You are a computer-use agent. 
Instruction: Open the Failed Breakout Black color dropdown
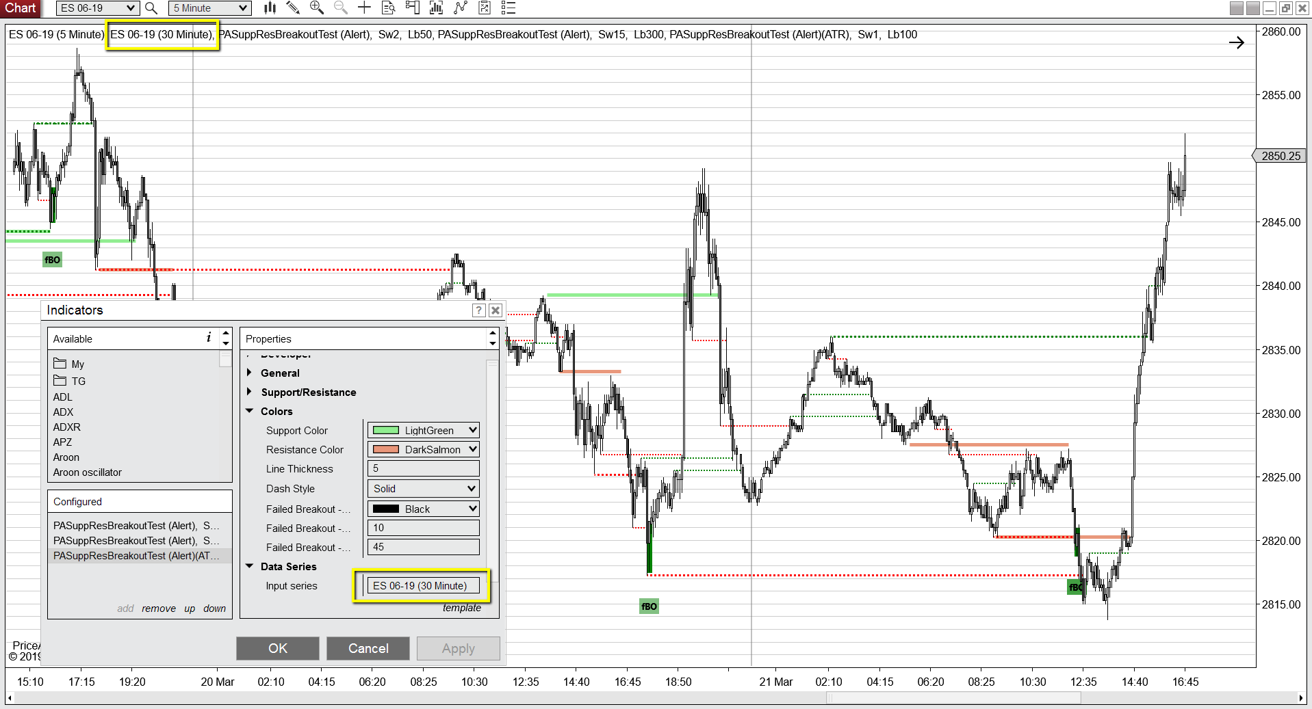pyautogui.click(x=424, y=509)
